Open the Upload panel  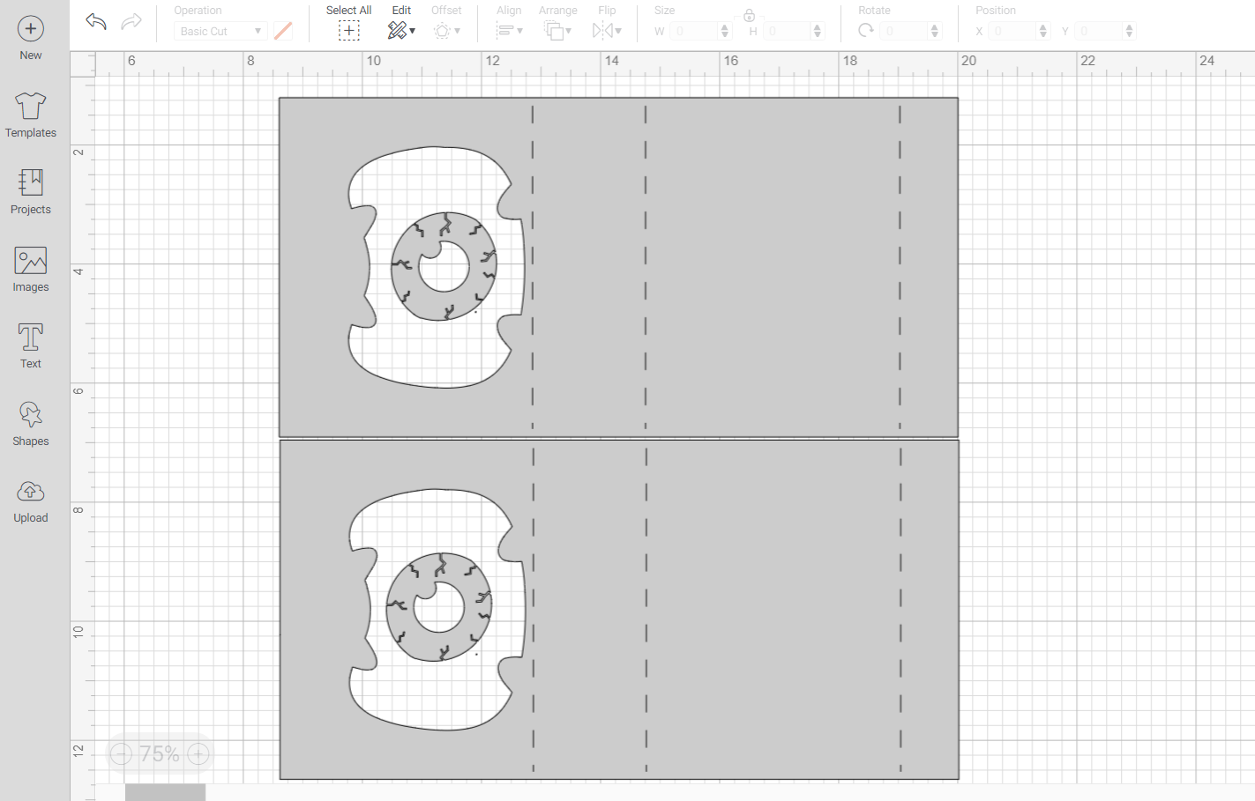30,498
